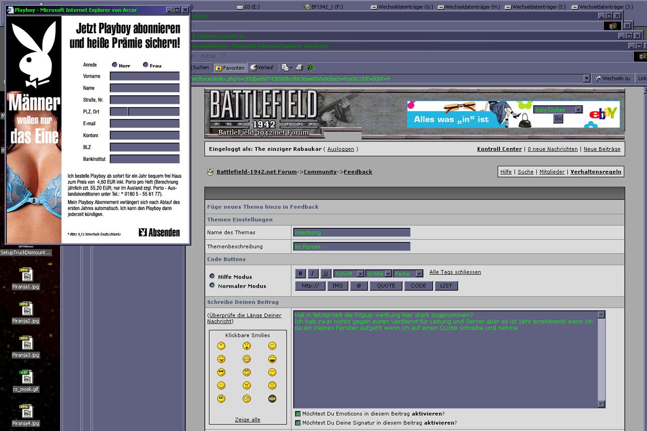Select the Herr radio button
Screen dimensions: 647x431
115,65
